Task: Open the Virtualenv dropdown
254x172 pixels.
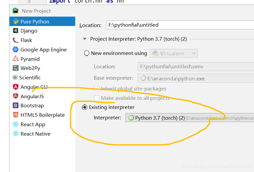Action: tap(174, 53)
